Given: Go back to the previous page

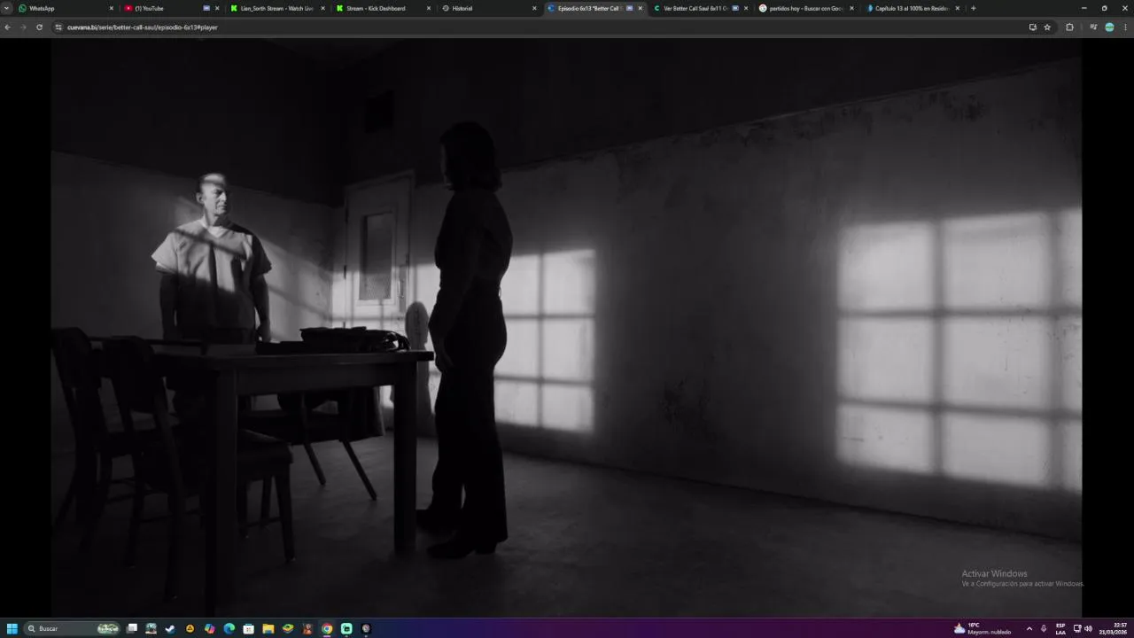Looking at the screenshot, I should [8, 27].
